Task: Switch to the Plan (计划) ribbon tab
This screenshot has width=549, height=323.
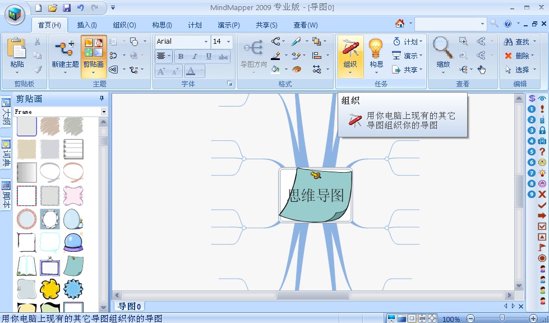Action: 195,25
